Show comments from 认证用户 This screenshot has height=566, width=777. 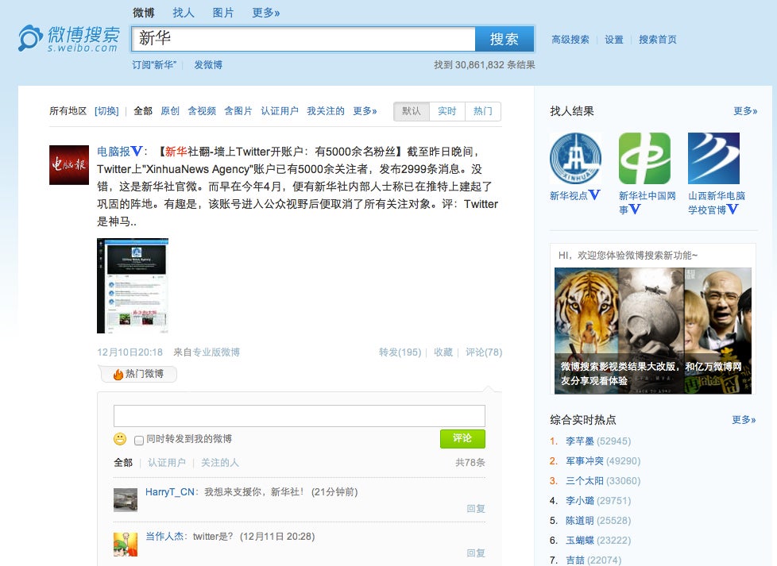(x=167, y=463)
